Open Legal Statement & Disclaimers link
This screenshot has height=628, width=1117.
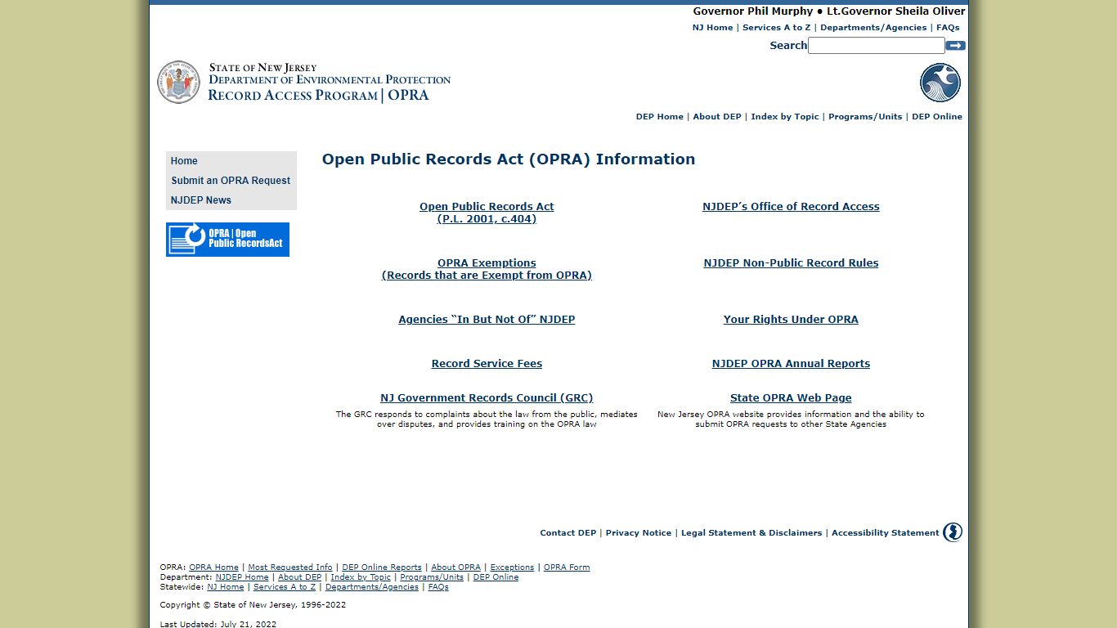point(751,533)
